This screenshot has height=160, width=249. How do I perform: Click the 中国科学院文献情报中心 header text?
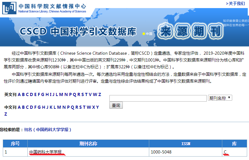tap(52, 6)
